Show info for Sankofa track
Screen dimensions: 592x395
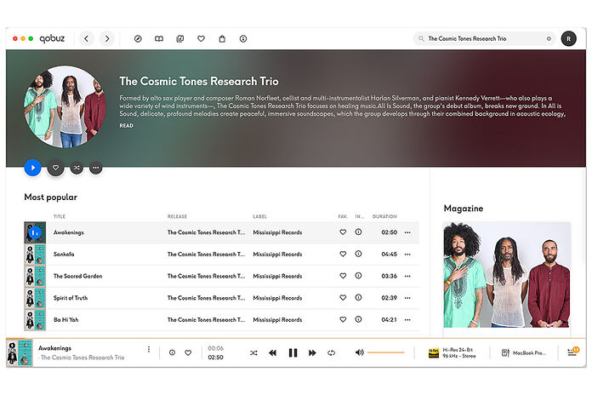358,254
